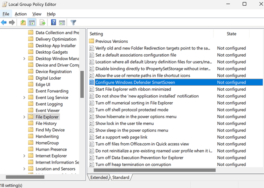Expand the Desktop Window Manager tree node
264x188 pixels.
pyautogui.click(x=24, y=59)
